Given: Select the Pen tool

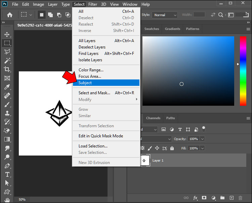Looking at the screenshot, I should tap(7, 166).
